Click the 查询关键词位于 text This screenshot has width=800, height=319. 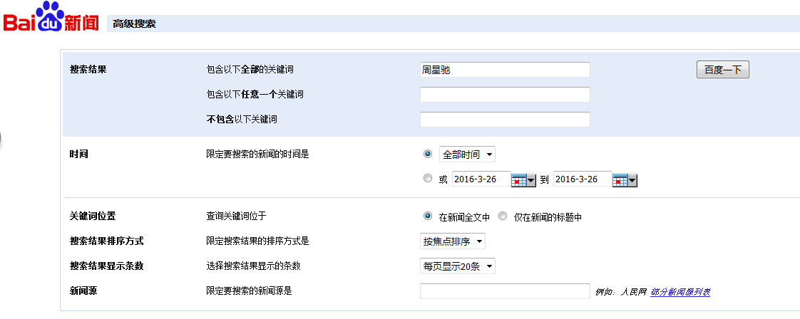click(236, 216)
